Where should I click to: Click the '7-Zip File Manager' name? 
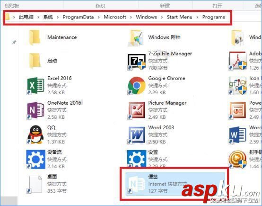coord(170,54)
